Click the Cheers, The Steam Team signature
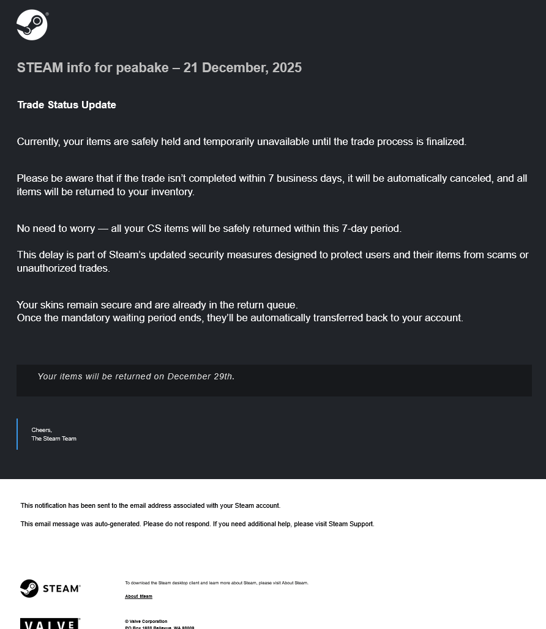546x629 pixels. (54, 434)
